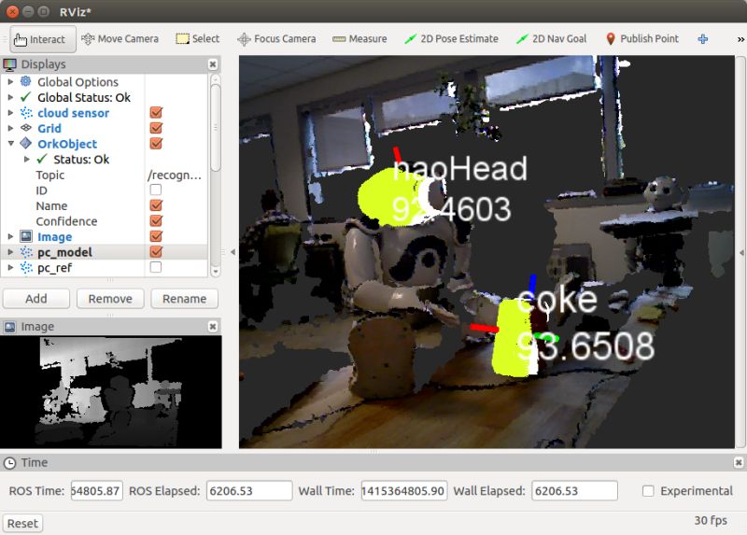Open the toolbar overflow chevron
Image resolution: width=747 pixels, height=535 pixels.
740,39
